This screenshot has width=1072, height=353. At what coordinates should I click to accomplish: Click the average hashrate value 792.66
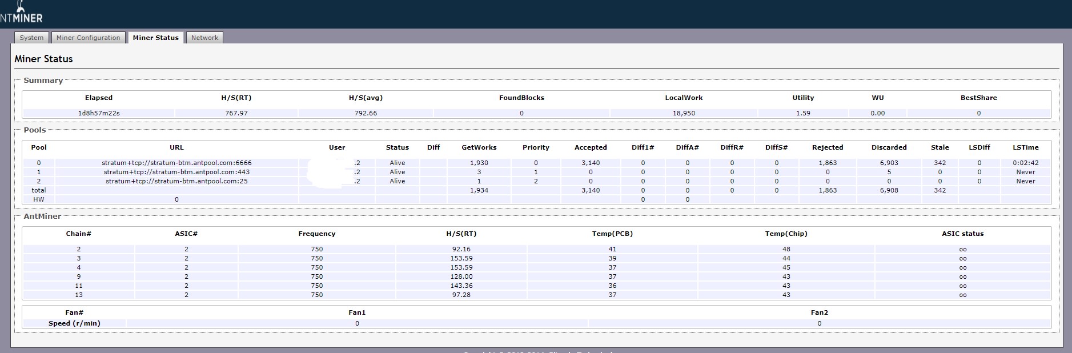366,113
